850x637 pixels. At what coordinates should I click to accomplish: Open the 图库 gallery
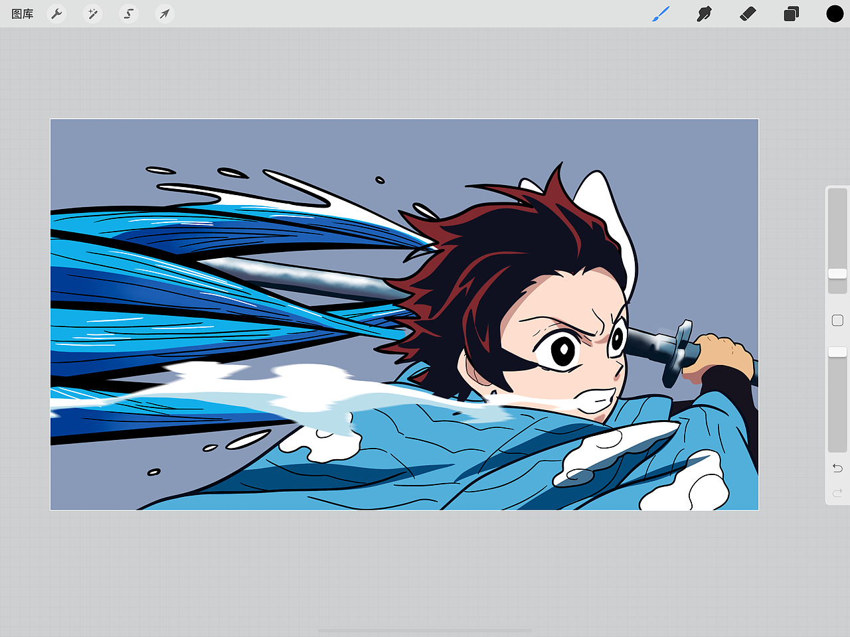pos(23,14)
